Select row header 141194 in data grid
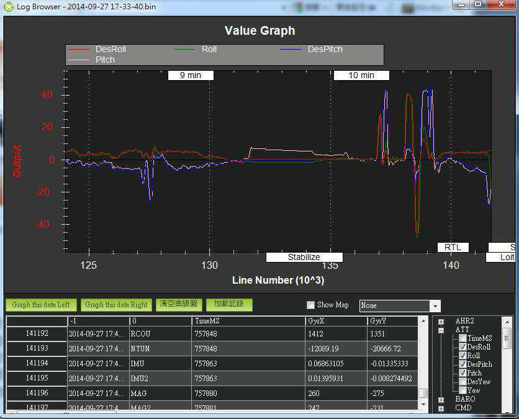This screenshot has width=519, height=419. point(37,363)
